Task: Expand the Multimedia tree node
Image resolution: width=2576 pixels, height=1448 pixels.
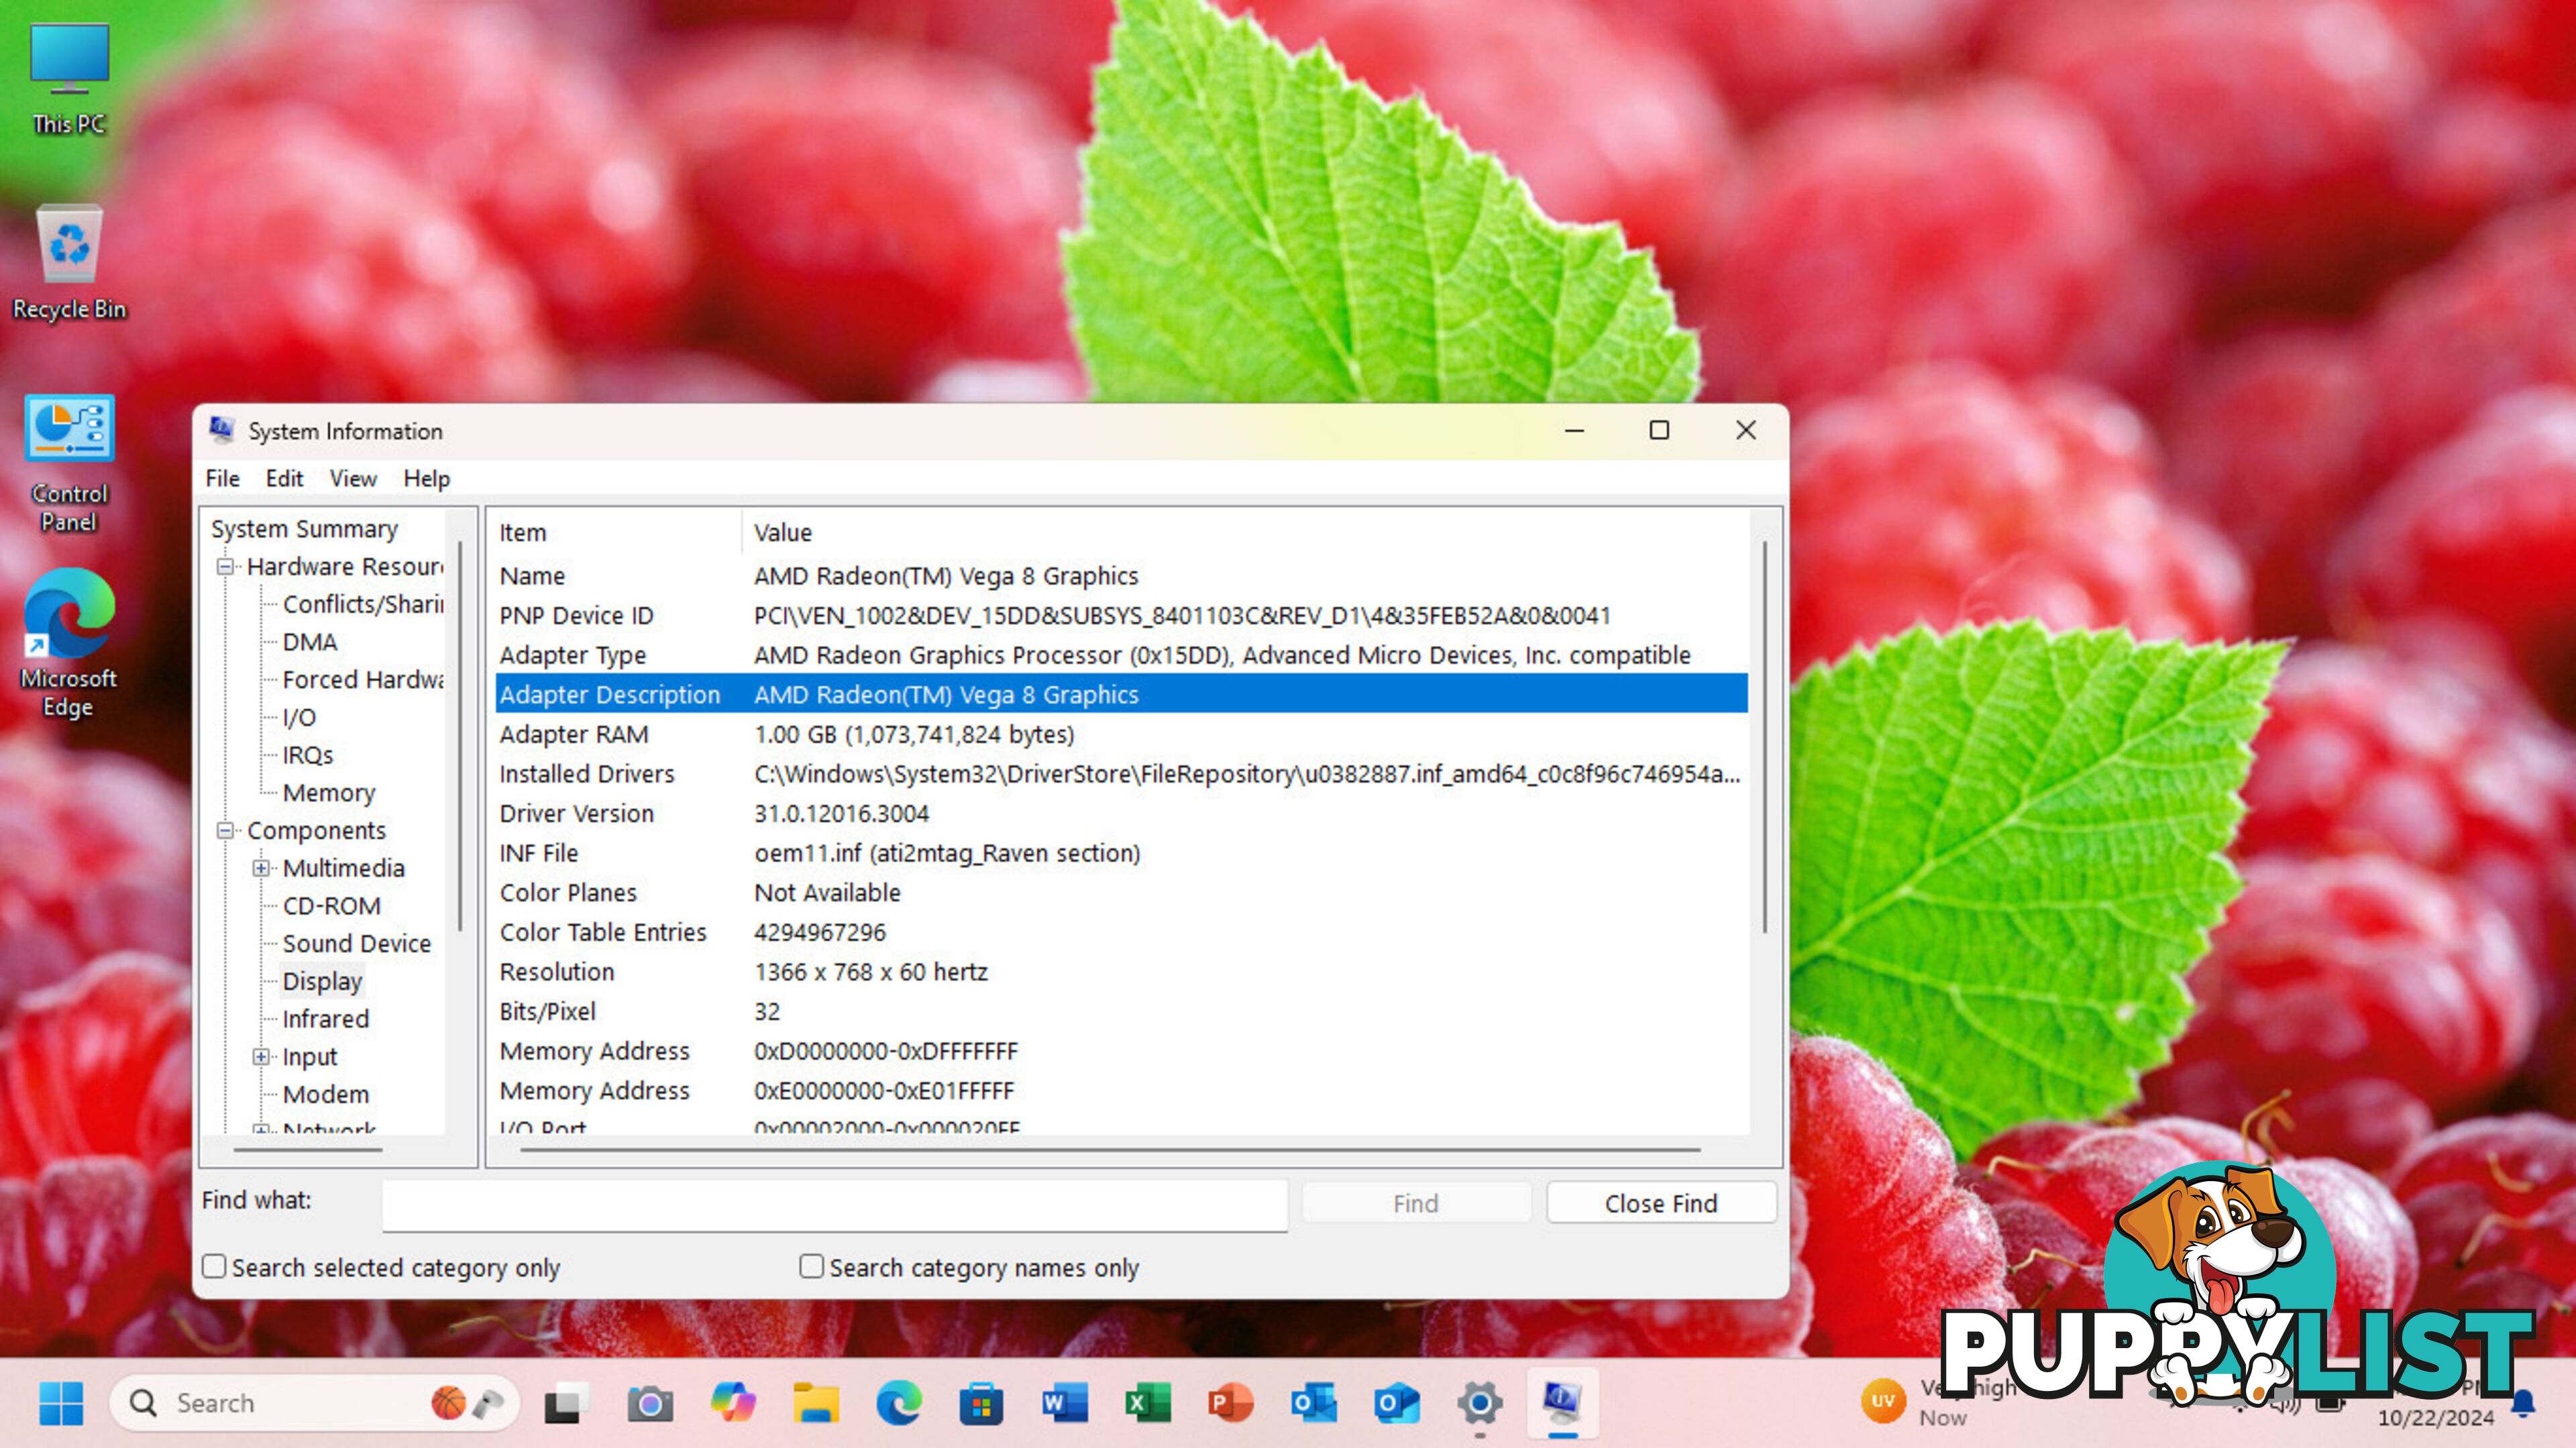Action: [261, 869]
